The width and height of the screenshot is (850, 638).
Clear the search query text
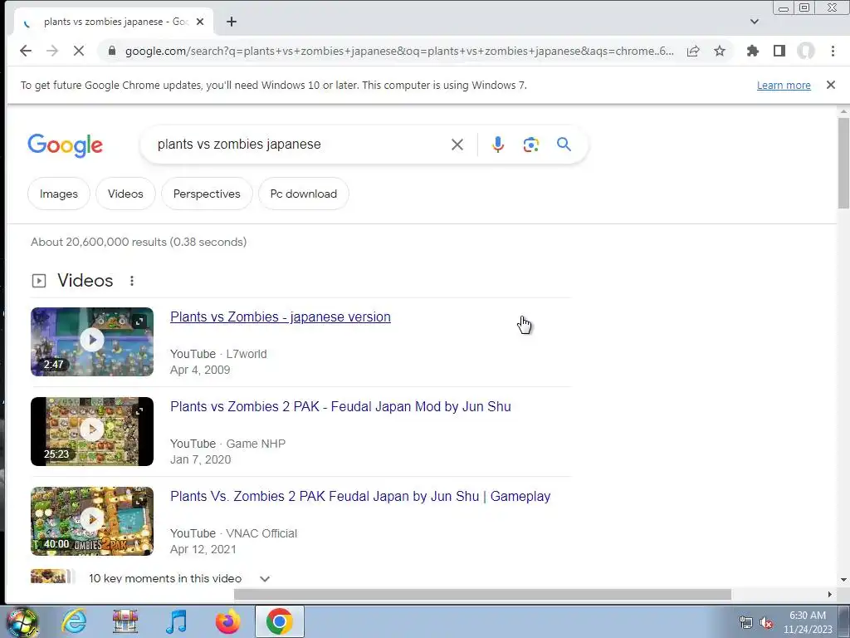[x=457, y=145]
